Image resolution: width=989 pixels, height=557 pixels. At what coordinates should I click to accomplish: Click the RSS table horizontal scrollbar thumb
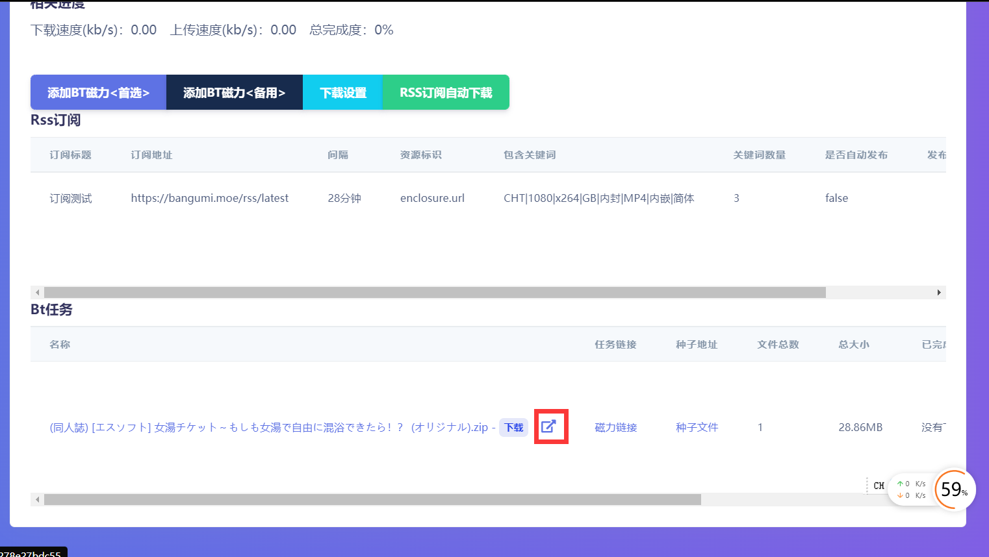tap(435, 293)
